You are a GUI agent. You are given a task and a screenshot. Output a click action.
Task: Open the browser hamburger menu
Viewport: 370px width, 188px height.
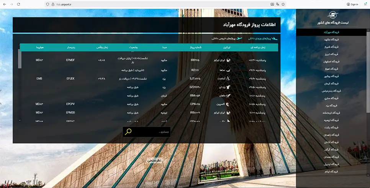pos(365,4)
